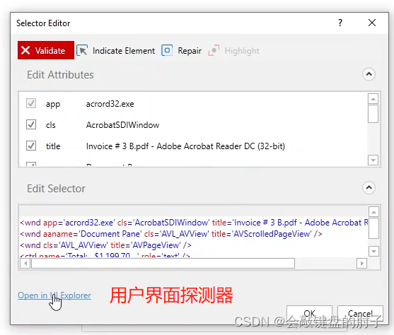
Task: Click selector horizontal scroll right arrow
Action: [362, 263]
